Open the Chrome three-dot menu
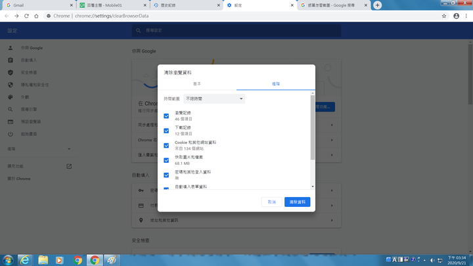Image resolution: width=473 pixels, height=266 pixels. [x=466, y=16]
